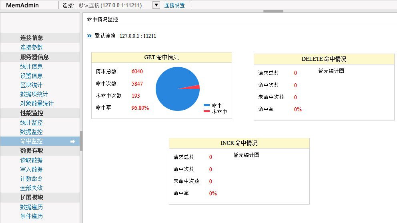Open the connection dropdown arrow

tap(156, 5)
